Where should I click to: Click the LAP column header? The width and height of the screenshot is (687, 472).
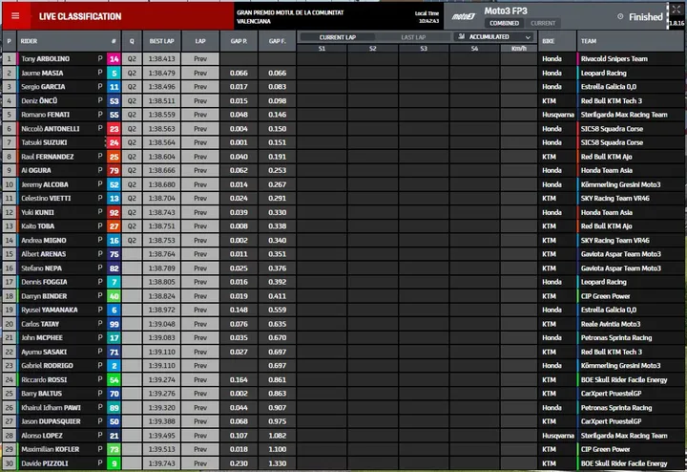point(200,41)
